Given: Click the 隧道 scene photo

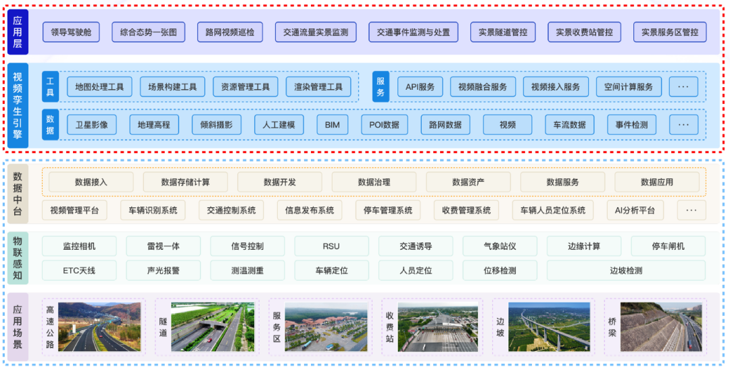Looking at the screenshot, I should (212, 327).
